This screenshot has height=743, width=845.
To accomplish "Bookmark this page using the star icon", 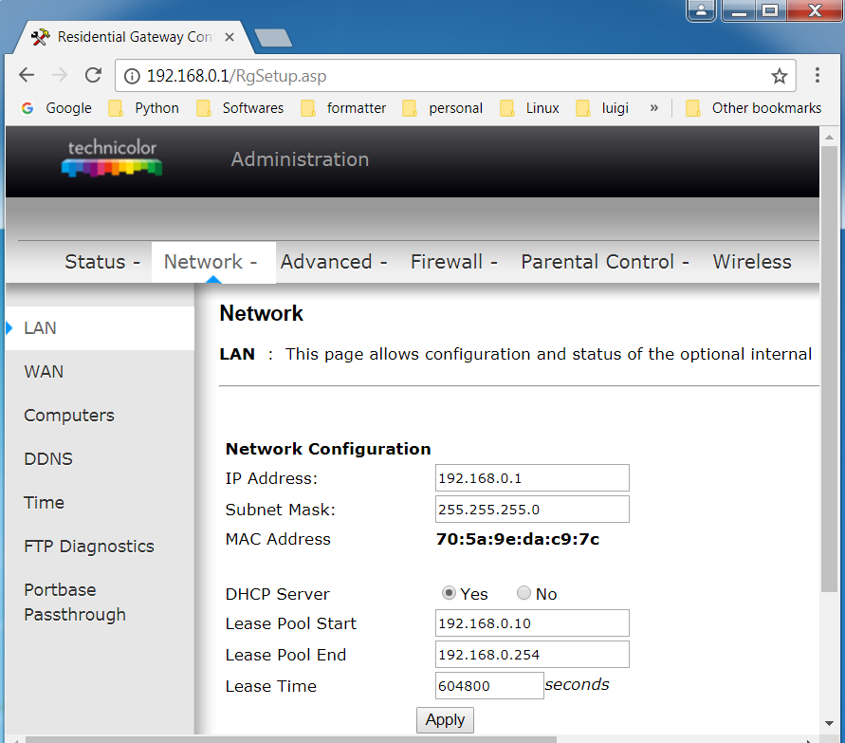I will coord(779,74).
